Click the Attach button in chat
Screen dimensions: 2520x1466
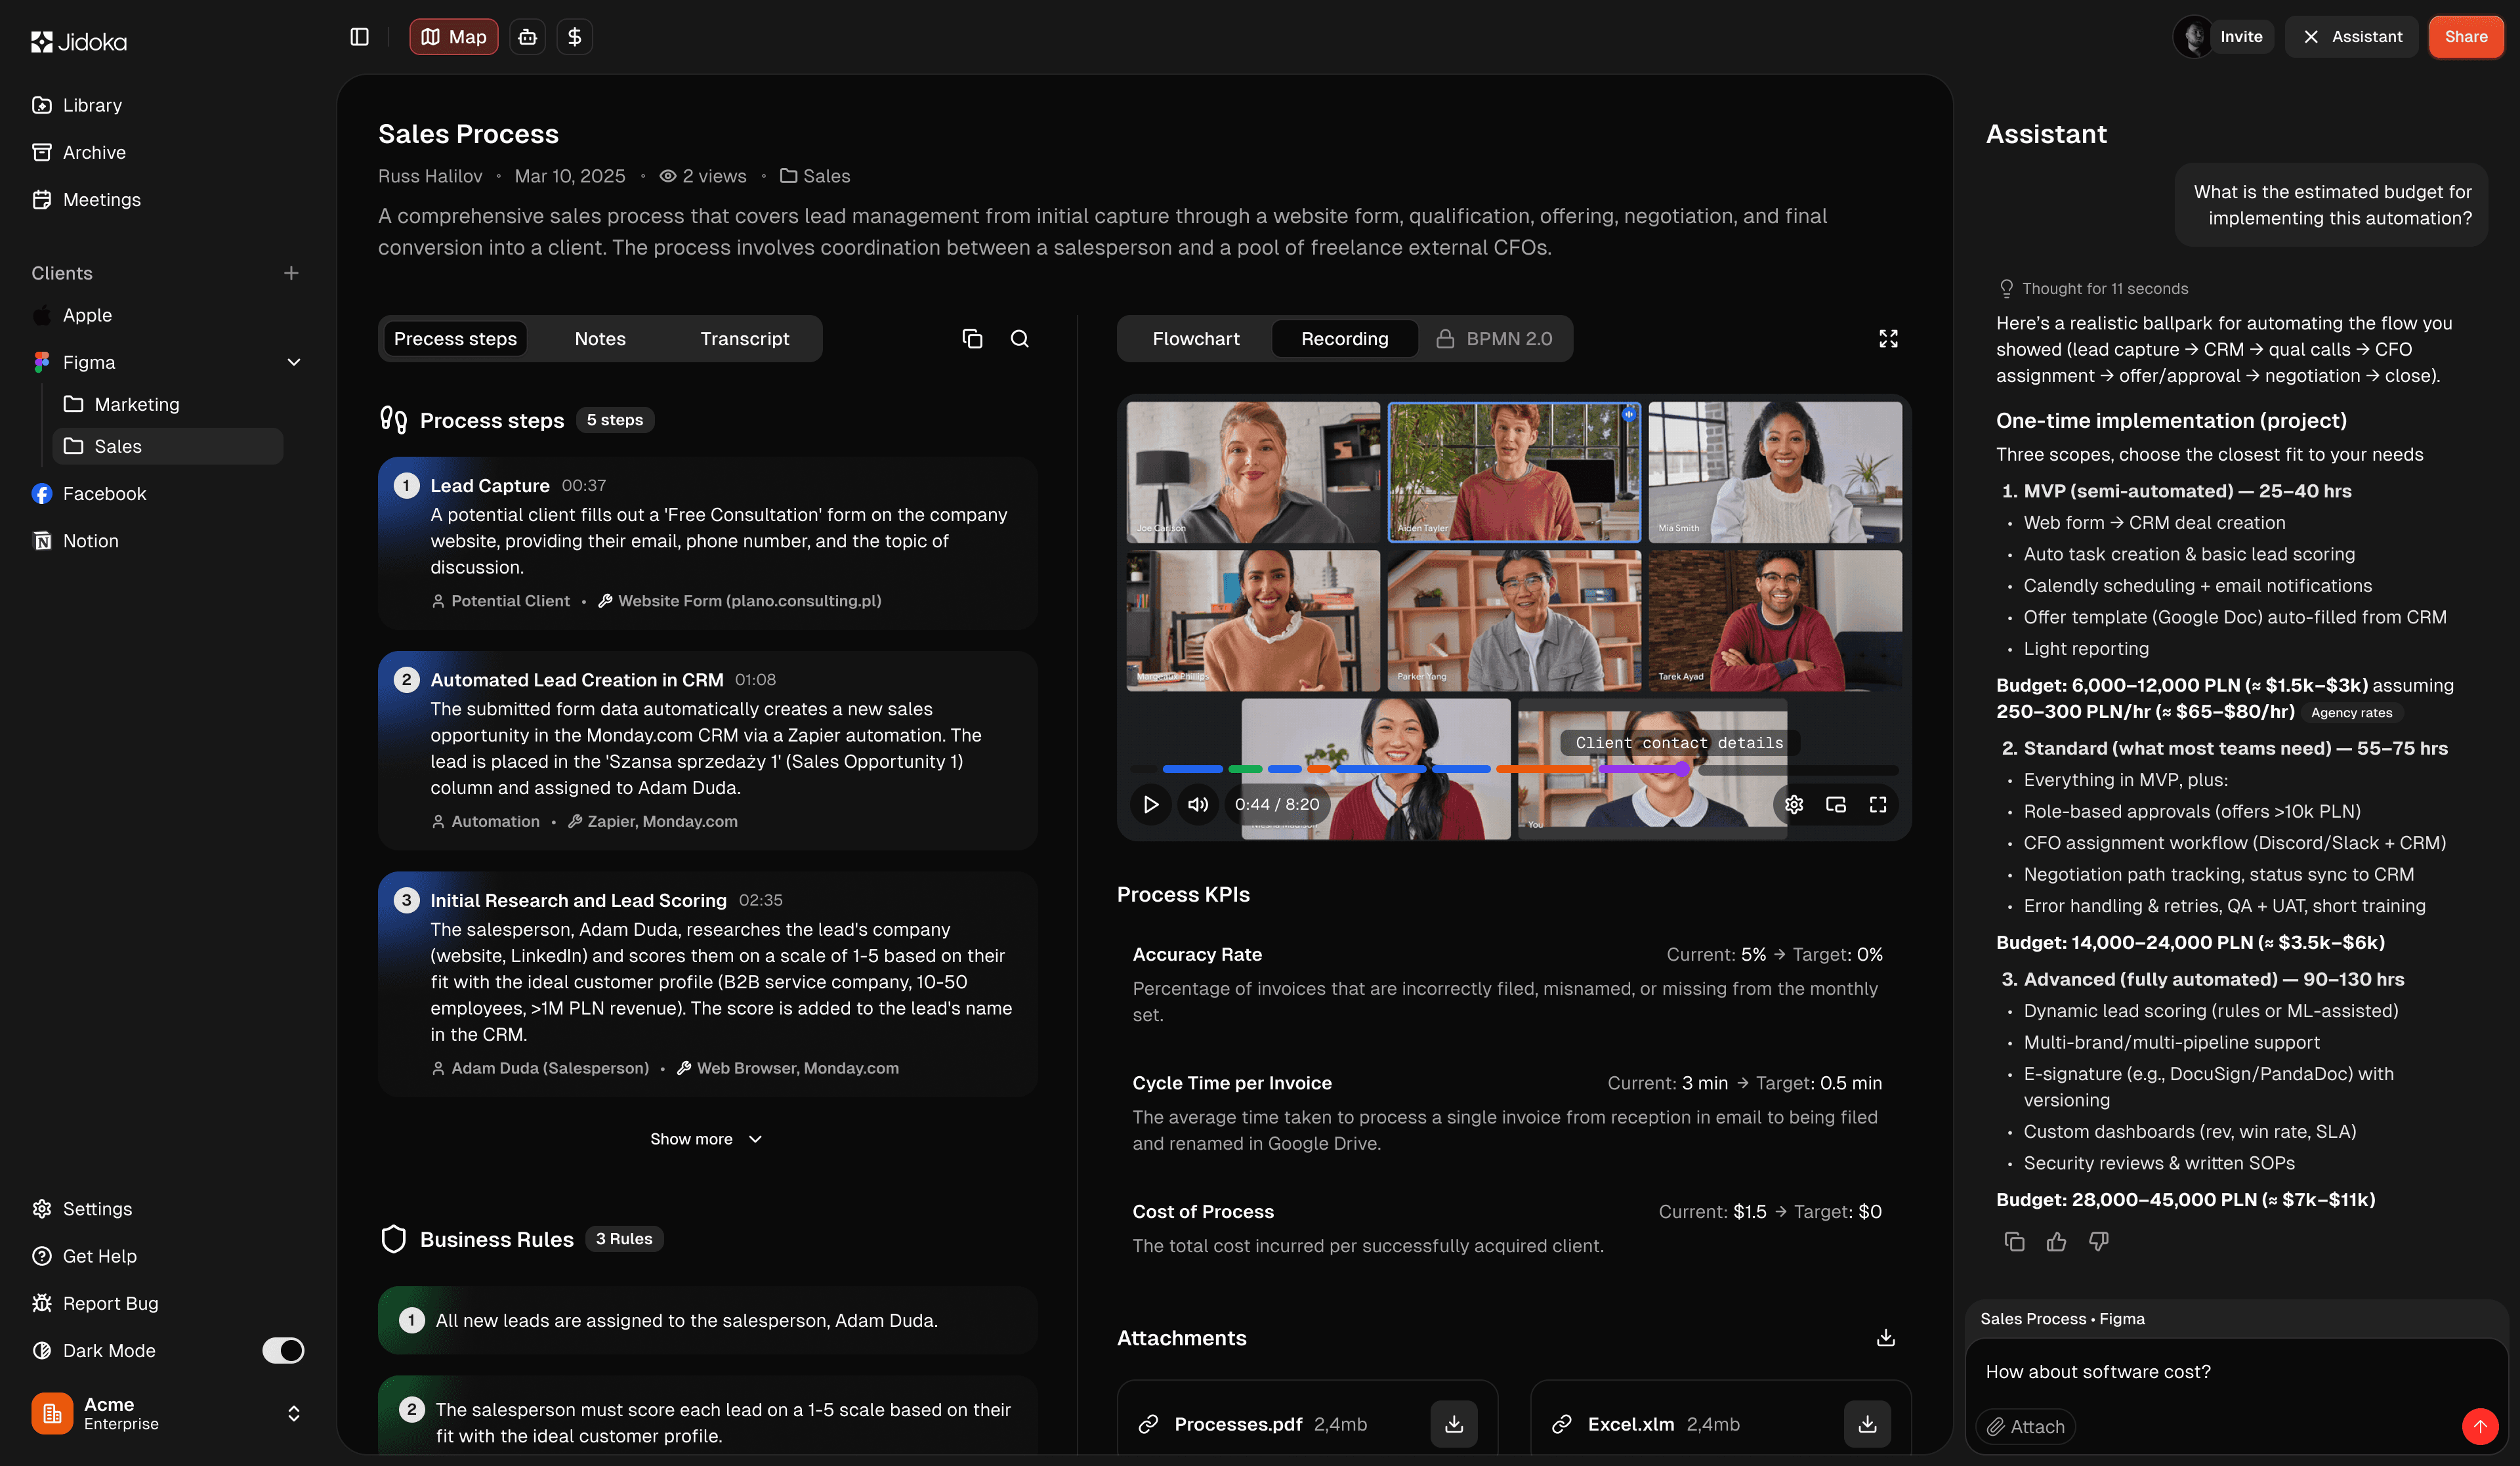pyautogui.click(x=2025, y=1426)
